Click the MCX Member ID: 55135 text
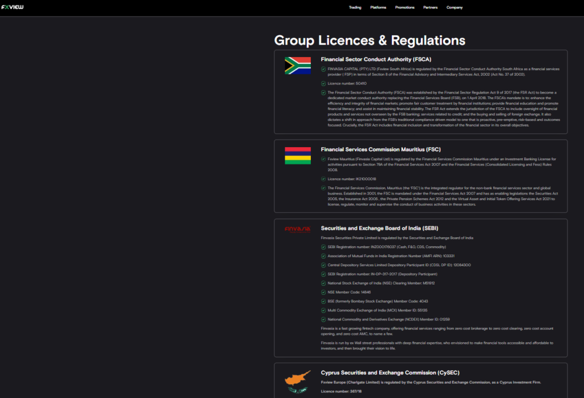 [378, 311]
